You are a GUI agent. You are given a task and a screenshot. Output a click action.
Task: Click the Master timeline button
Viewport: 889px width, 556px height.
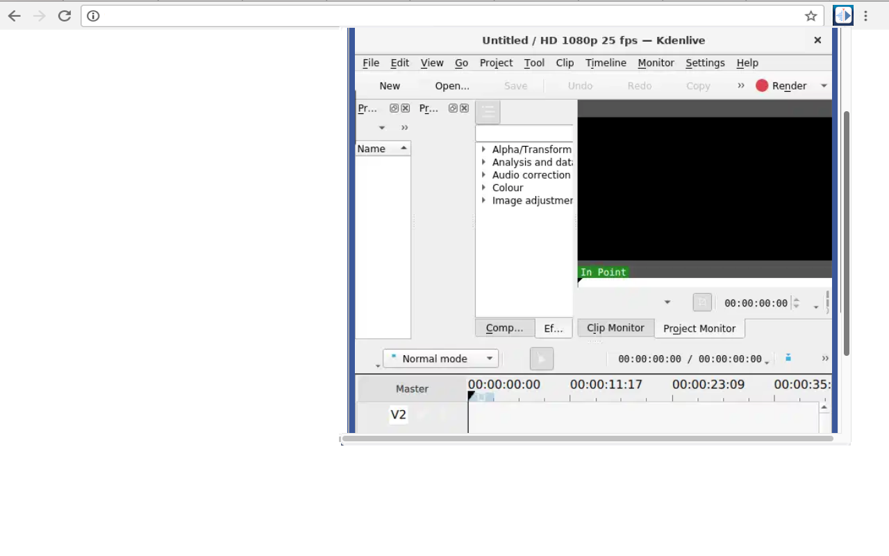click(x=412, y=389)
